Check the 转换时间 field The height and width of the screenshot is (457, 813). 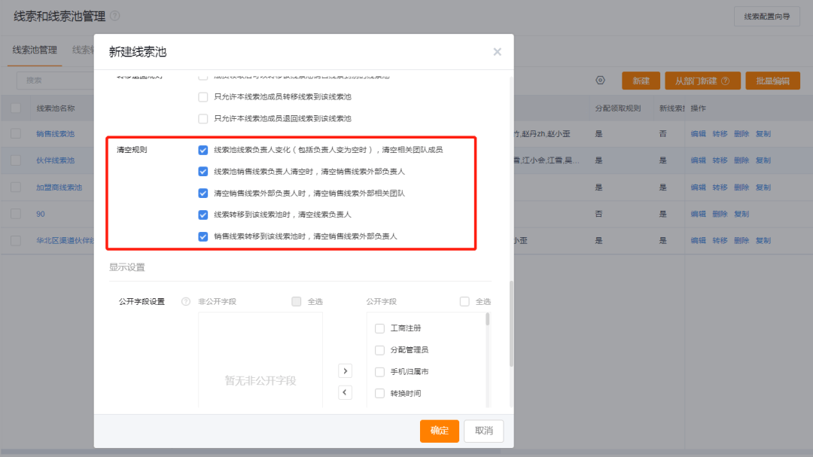click(379, 393)
